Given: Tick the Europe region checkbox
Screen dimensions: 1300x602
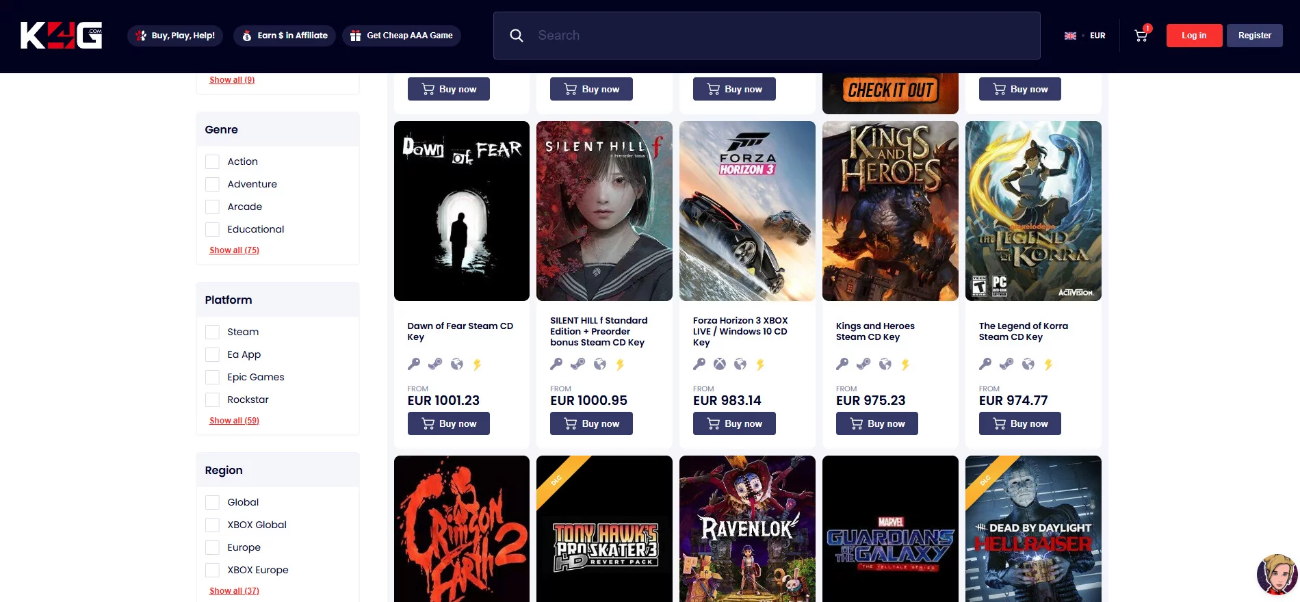Looking at the screenshot, I should 212,547.
